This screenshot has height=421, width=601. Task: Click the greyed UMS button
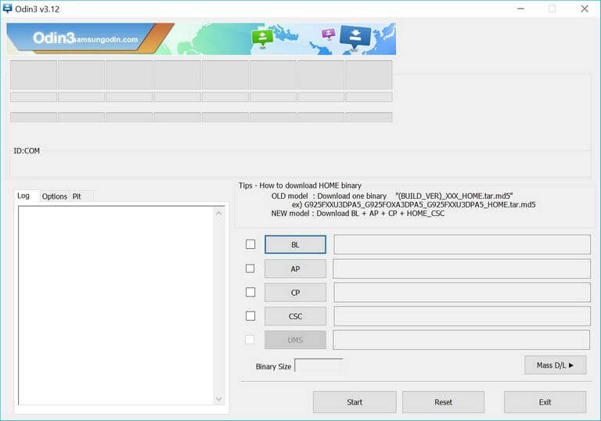click(x=295, y=340)
